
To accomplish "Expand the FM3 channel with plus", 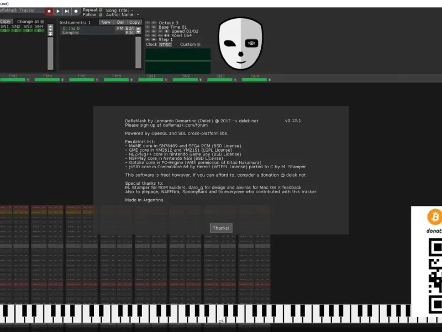I will pyautogui.click(x=28, y=80).
